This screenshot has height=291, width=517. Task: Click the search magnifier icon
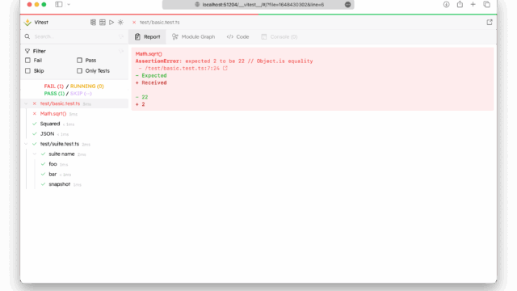click(x=27, y=36)
